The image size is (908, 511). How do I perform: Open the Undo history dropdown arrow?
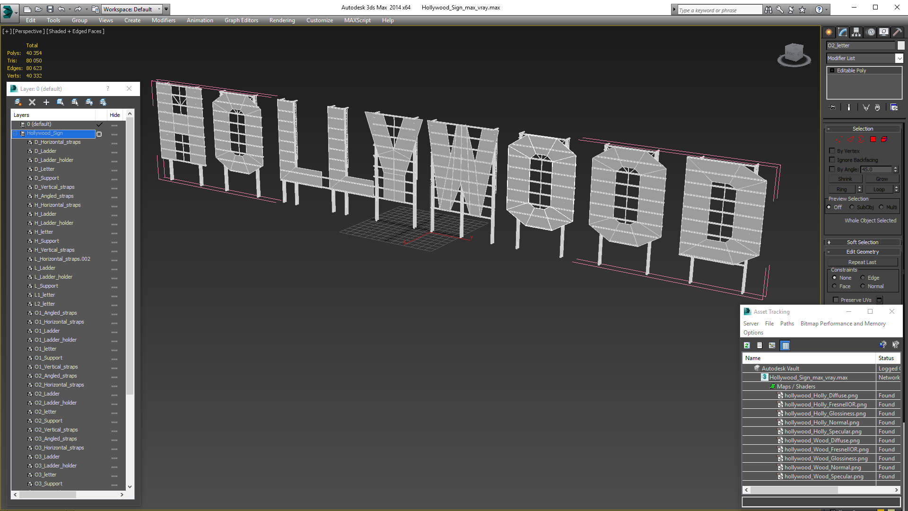(x=70, y=9)
